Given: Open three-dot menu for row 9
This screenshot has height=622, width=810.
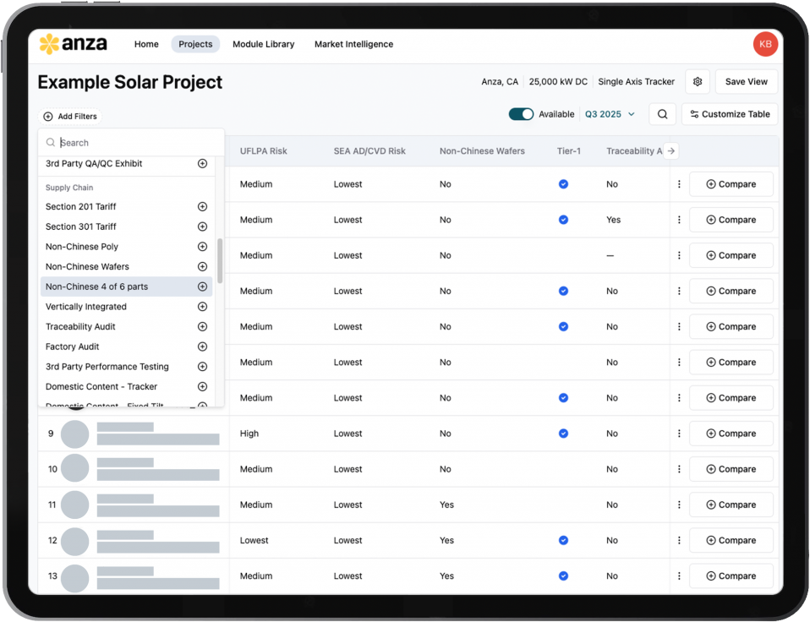Looking at the screenshot, I should pos(679,434).
